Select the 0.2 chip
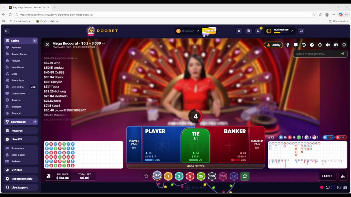The image size is (351, 197). point(157,176)
